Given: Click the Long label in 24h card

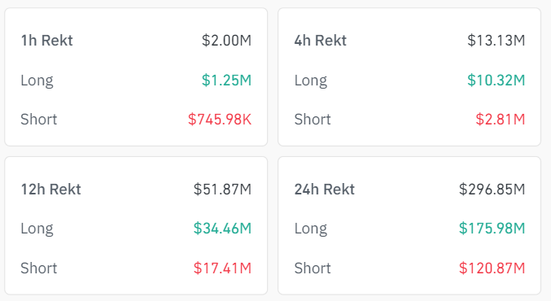Looking at the screenshot, I should point(311,229).
